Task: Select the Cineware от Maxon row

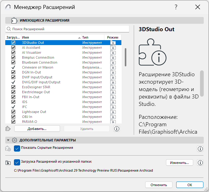Action: pos(63,67)
